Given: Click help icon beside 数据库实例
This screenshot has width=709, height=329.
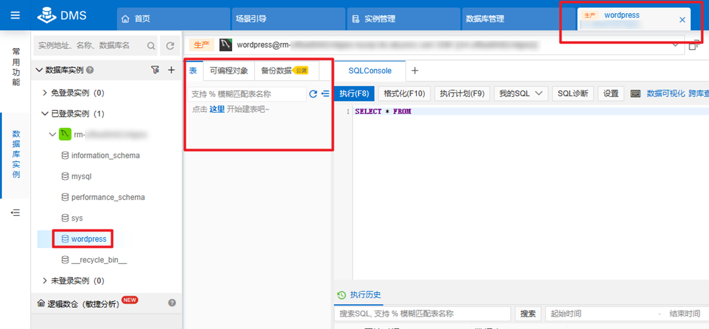Looking at the screenshot, I should coord(90,70).
